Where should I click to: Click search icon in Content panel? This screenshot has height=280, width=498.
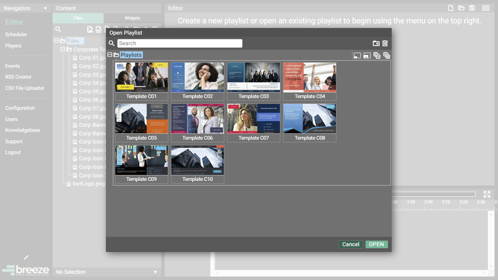(58, 29)
